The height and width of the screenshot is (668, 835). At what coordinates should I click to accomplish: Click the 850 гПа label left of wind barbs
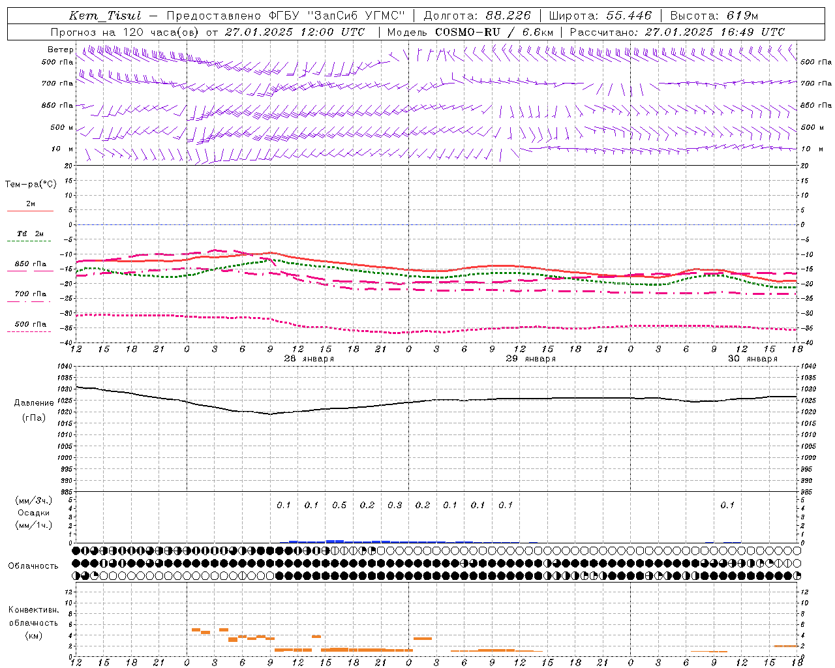coord(57,105)
